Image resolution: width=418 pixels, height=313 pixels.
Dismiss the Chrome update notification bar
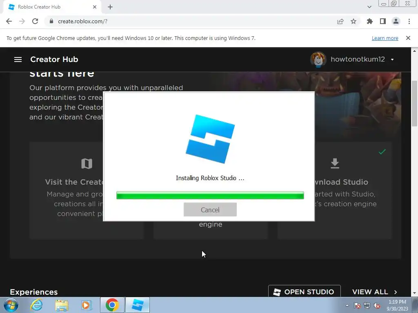click(408, 38)
